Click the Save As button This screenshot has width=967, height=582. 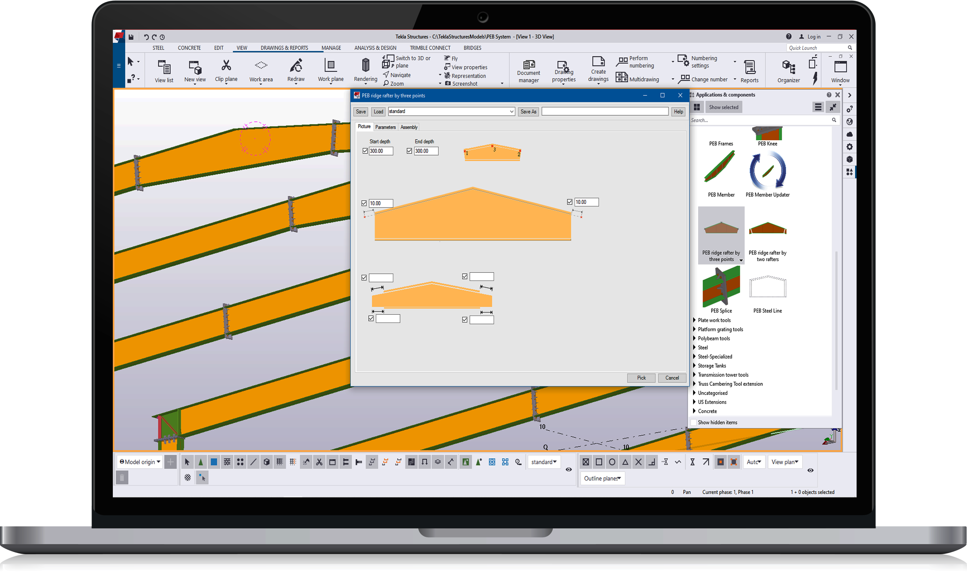point(528,112)
